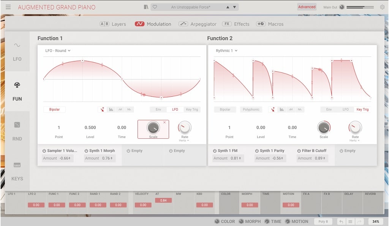
Task: Select LFO mode for Function 2
Action: point(346,110)
